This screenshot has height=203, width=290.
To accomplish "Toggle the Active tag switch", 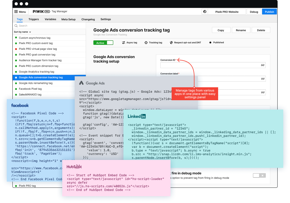I will (103, 43).
